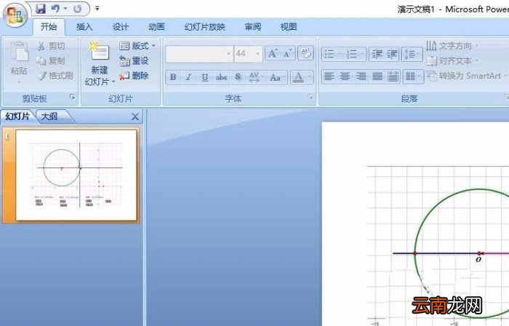This screenshot has height=326, width=509.
Task: Open the AV character spacing menu
Action: [256, 77]
